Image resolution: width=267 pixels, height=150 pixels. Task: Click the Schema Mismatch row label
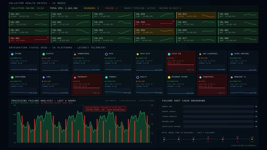[169, 117]
